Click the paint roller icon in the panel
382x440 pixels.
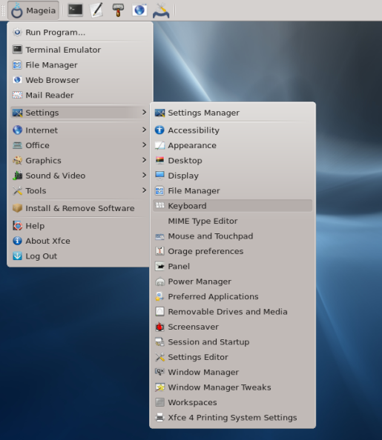(x=118, y=10)
